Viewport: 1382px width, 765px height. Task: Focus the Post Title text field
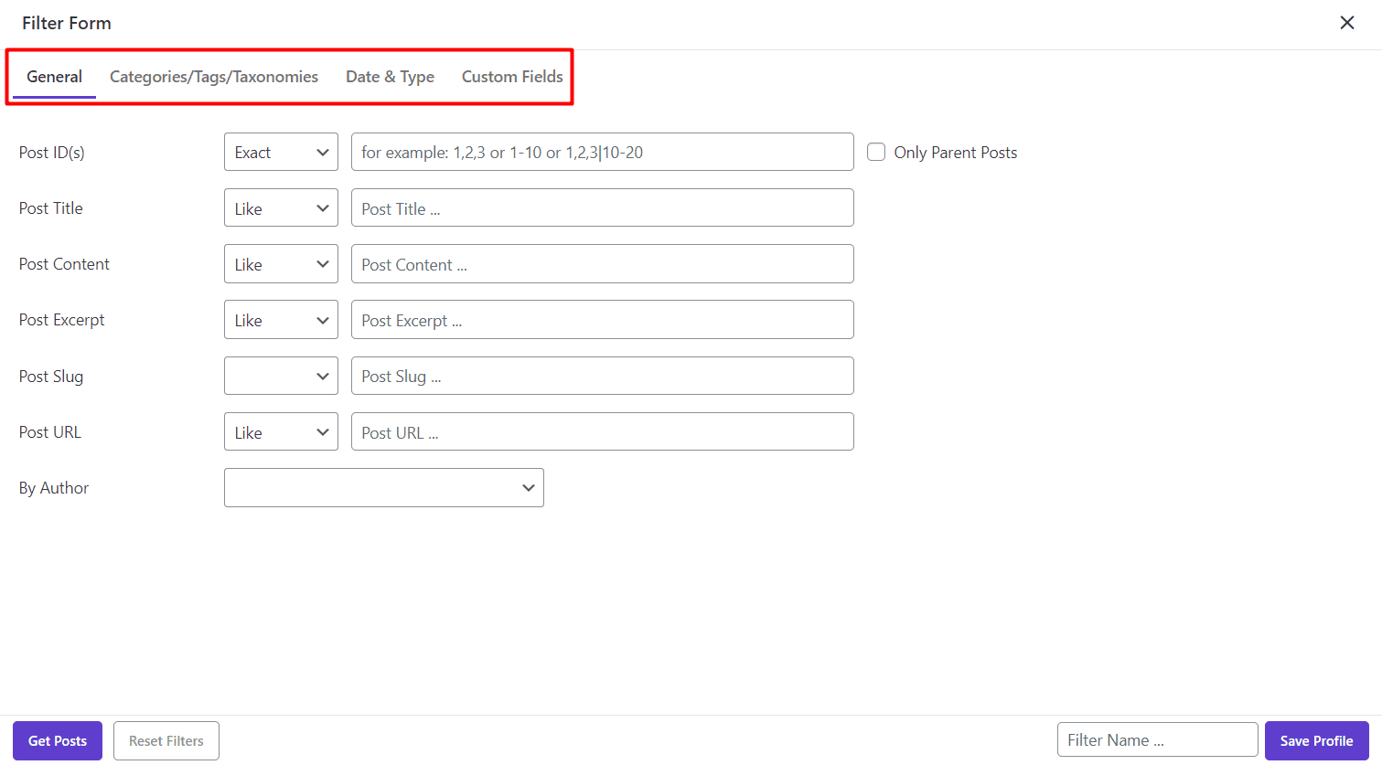[602, 207]
